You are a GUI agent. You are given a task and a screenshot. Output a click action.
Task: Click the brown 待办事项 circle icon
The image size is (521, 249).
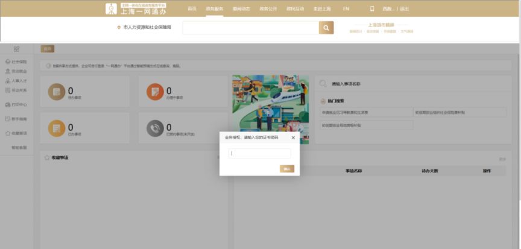tap(57, 92)
